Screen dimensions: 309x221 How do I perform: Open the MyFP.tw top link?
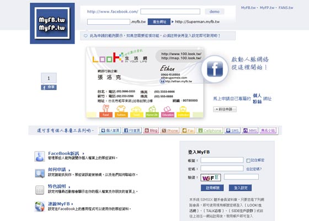[267, 8]
